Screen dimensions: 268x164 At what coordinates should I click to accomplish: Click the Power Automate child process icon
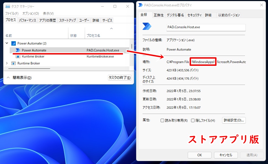click(x=18, y=50)
